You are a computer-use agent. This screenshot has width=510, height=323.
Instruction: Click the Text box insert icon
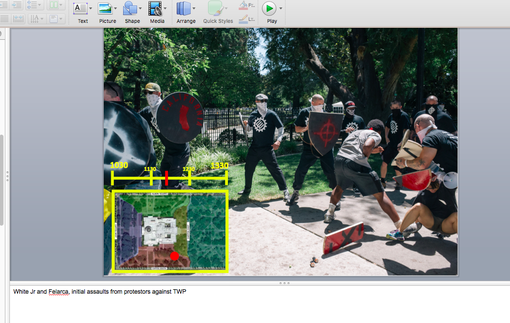coord(80,8)
